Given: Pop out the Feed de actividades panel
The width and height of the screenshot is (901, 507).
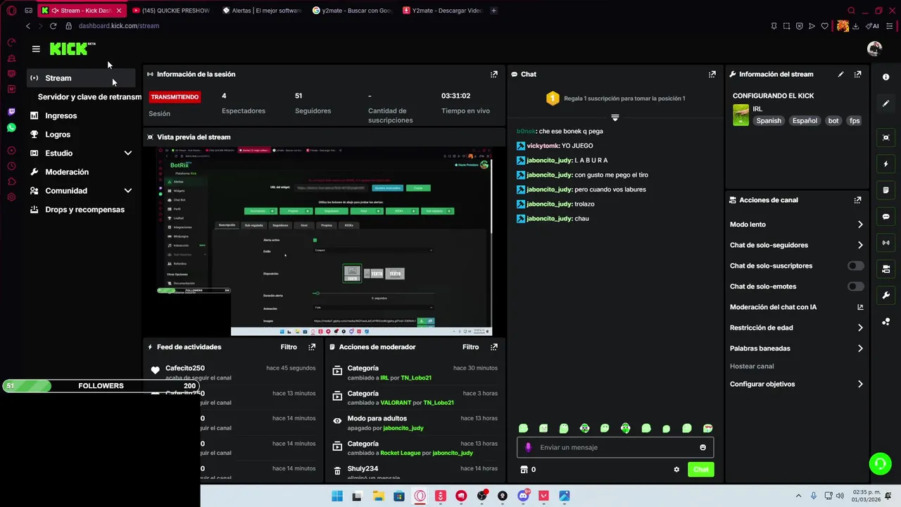Looking at the screenshot, I should (312, 347).
